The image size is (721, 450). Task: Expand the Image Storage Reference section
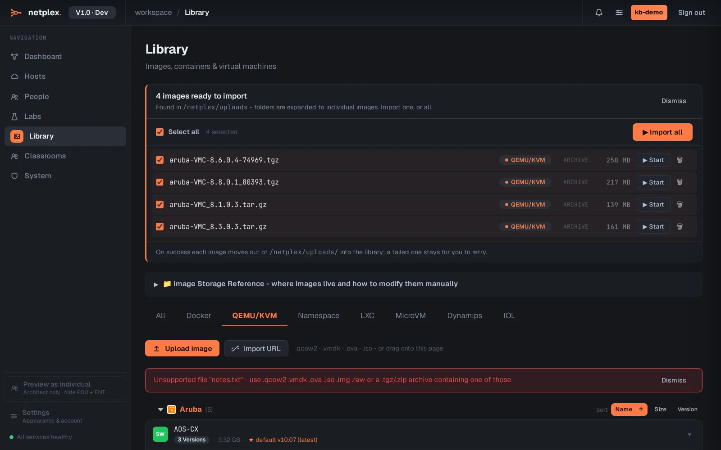[424, 284]
